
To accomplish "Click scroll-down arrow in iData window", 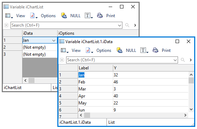I will pyautogui.click(x=191, y=109).
